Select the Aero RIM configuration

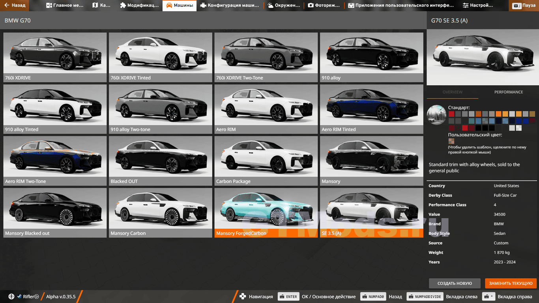[x=266, y=109]
